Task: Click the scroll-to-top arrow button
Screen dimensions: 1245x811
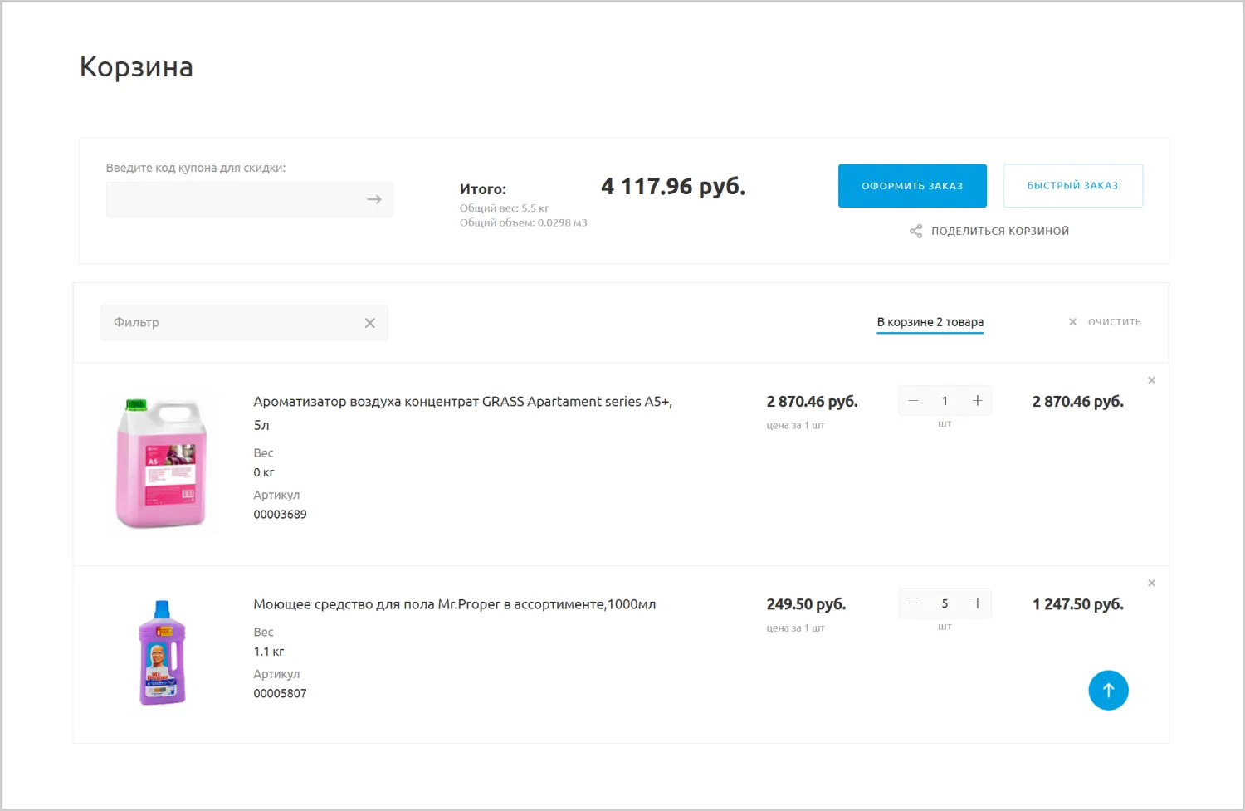Action: coord(1108,691)
